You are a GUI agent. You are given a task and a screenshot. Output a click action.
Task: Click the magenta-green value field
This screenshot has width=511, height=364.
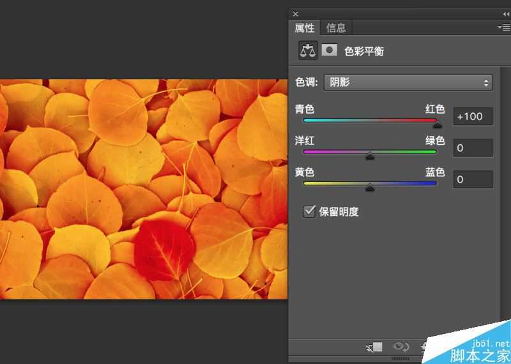pos(473,148)
